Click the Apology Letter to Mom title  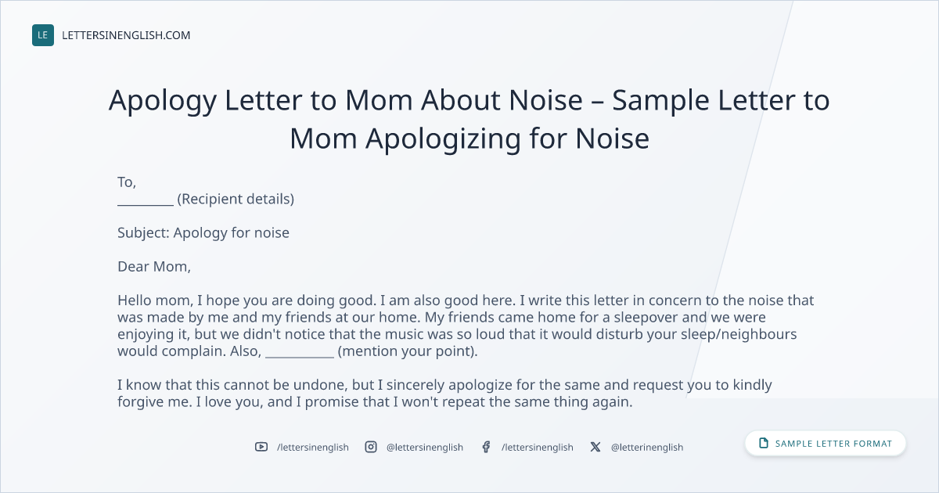pyautogui.click(x=469, y=120)
